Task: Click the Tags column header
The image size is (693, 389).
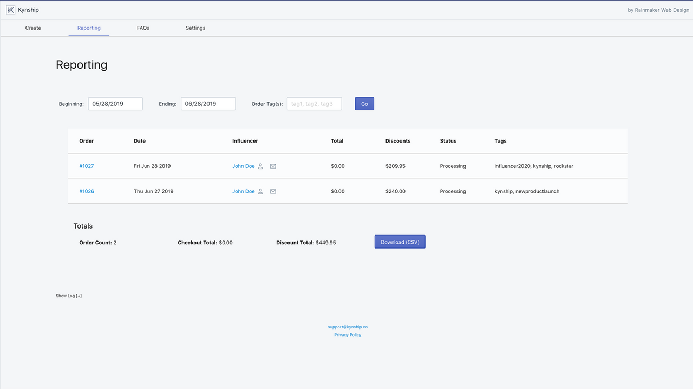Action: pos(501,141)
